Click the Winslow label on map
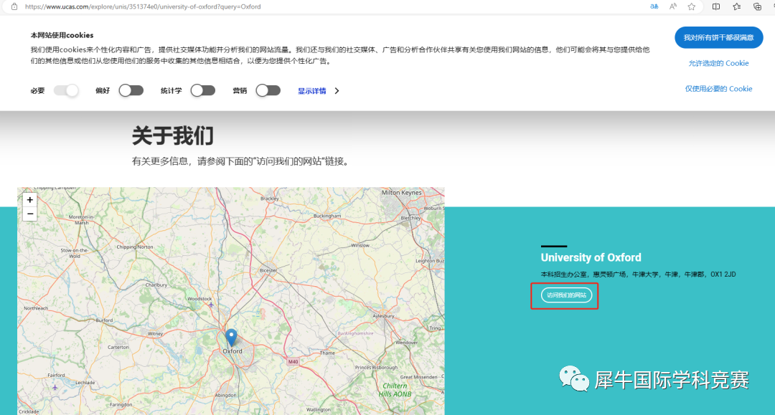This screenshot has width=775, height=415. pos(360,245)
